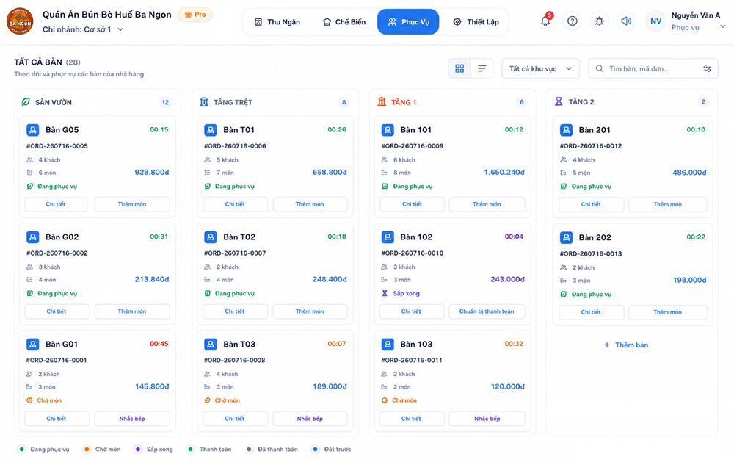The width and height of the screenshot is (734, 465).
Task: Open the notifications bell
Action: coord(545,21)
